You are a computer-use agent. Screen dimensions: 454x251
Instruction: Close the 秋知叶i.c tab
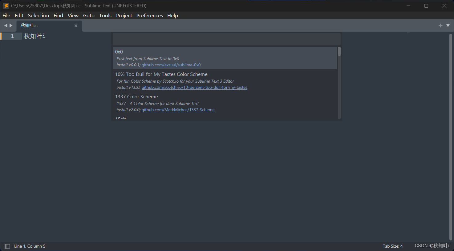point(76,26)
